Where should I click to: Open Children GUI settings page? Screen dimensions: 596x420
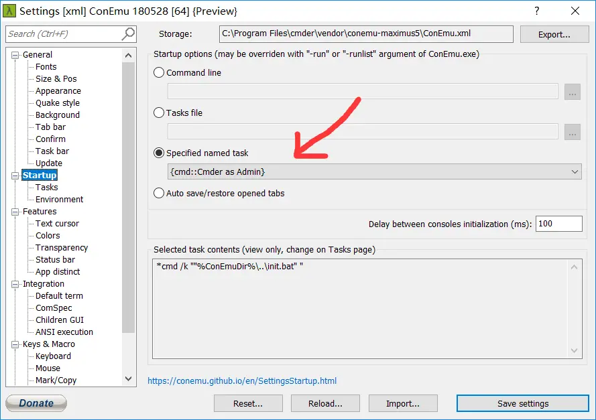60,320
